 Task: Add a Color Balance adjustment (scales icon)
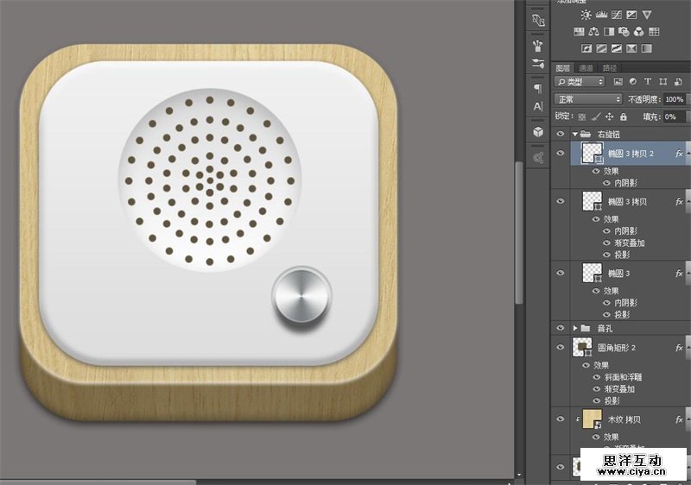(x=593, y=32)
